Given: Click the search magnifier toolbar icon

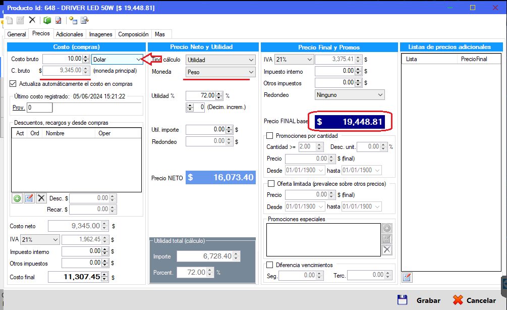Looking at the screenshot, I should (x=85, y=20).
